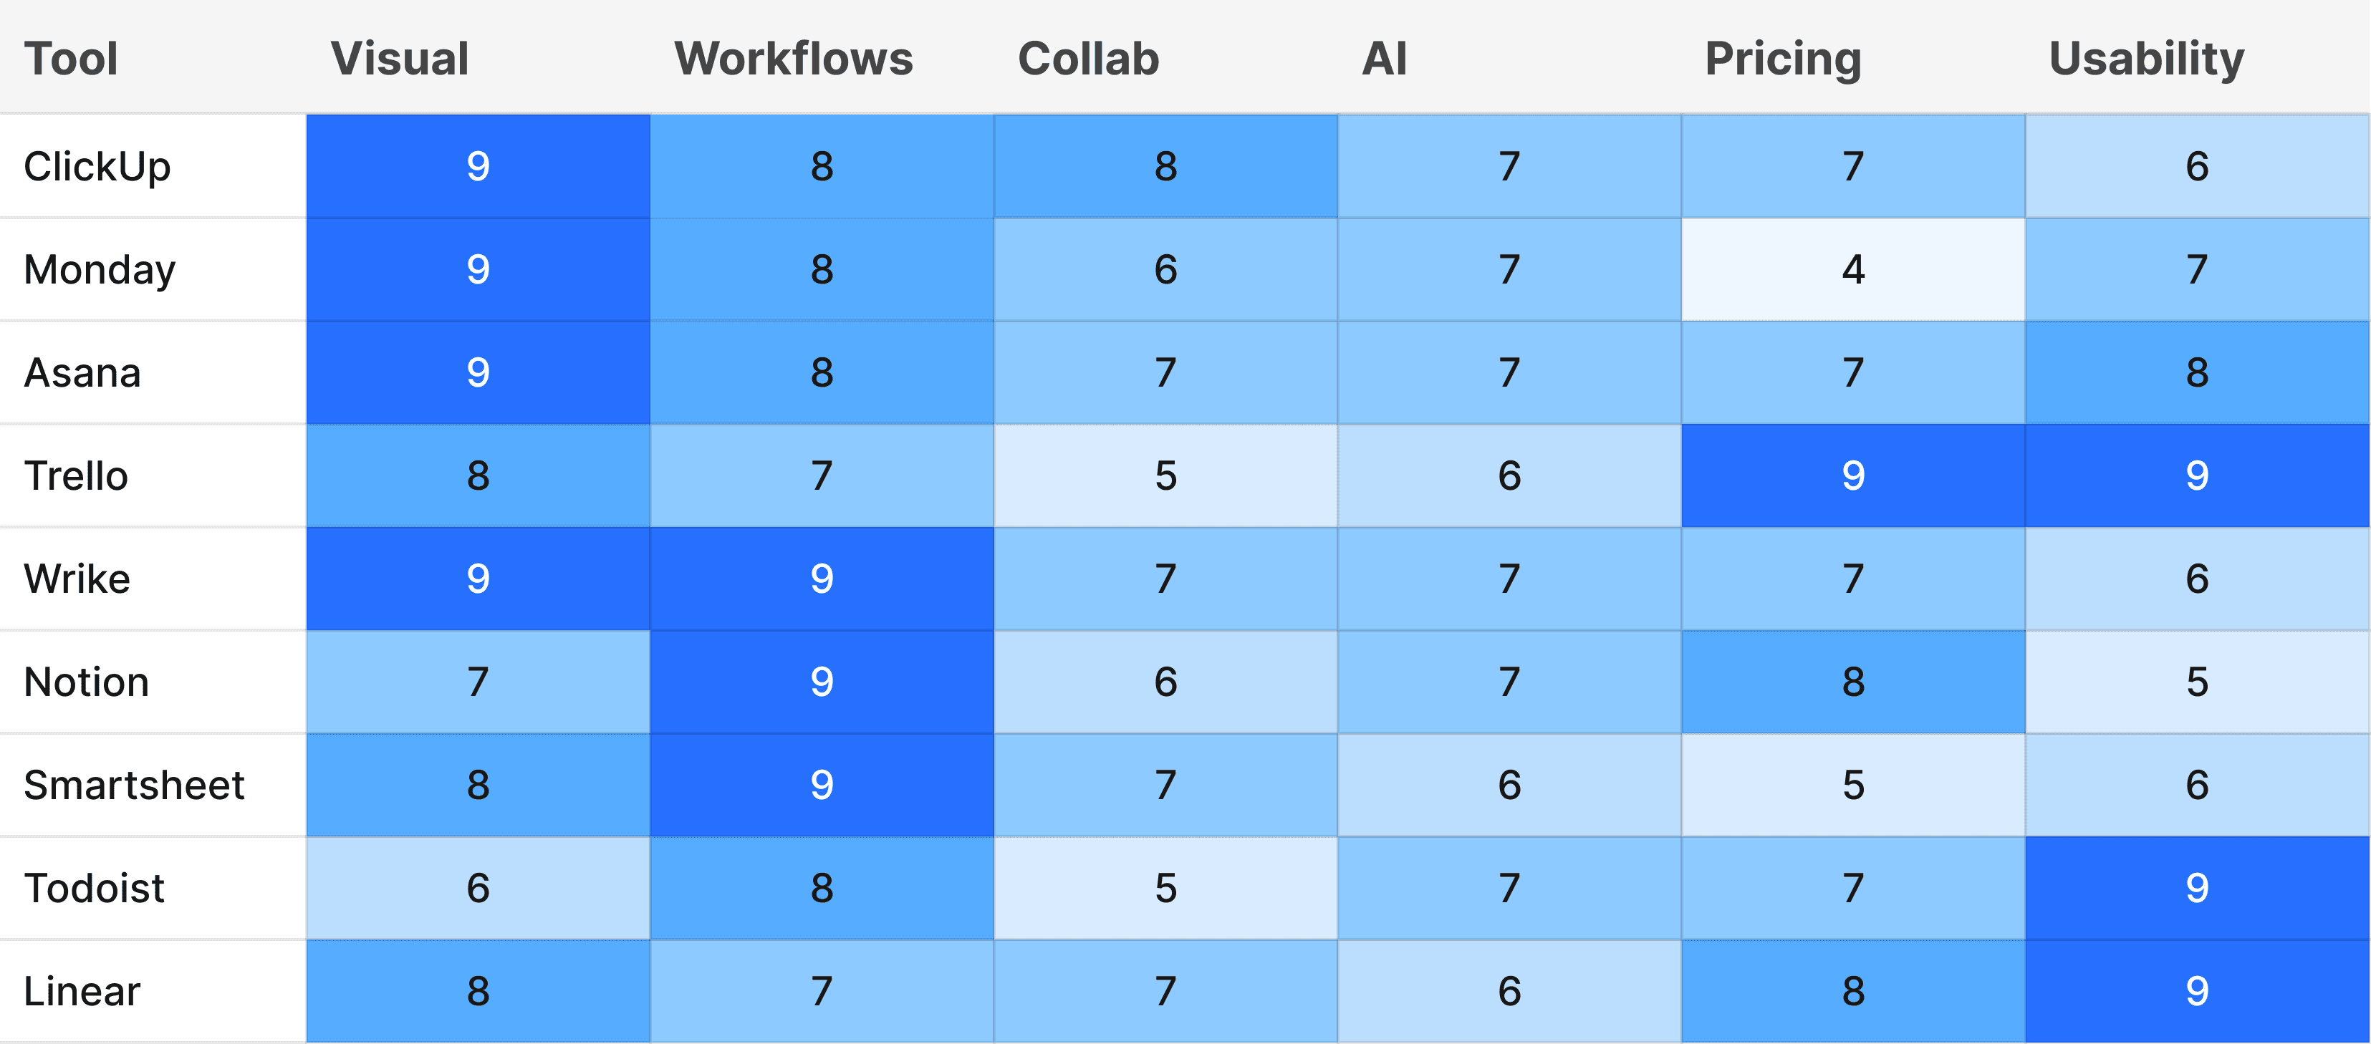Image resolution: width=2371 pixels, height=1044 pixels.
Task: Click the Tool column header
Action: pos(71,59)
